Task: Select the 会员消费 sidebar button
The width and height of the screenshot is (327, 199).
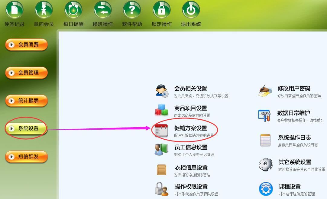Action: point(27,45)
